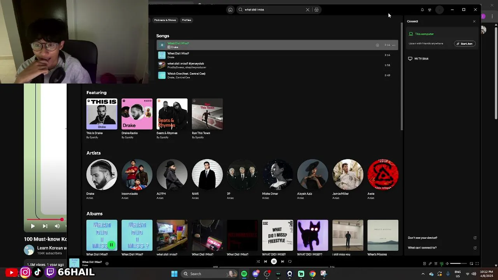Close the Connect panel
The image size is (498, 280).
[474, 21]
